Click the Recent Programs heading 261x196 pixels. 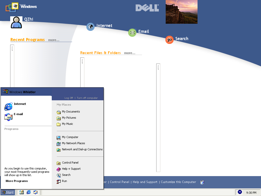[x=28, y=40]
